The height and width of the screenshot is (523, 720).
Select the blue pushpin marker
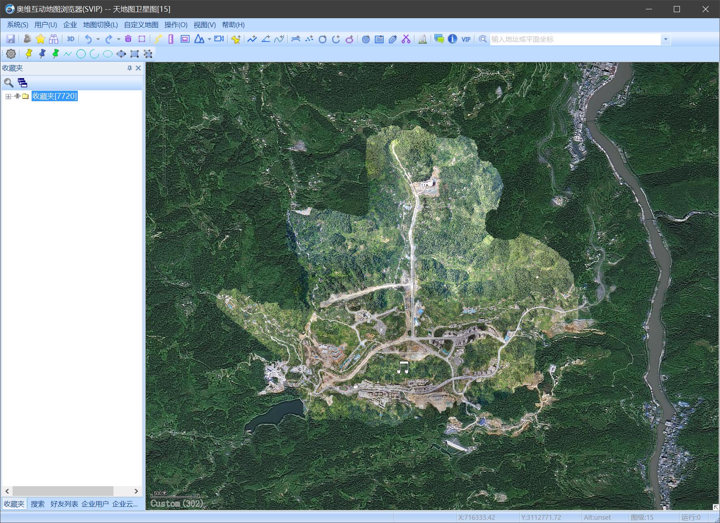42,53
